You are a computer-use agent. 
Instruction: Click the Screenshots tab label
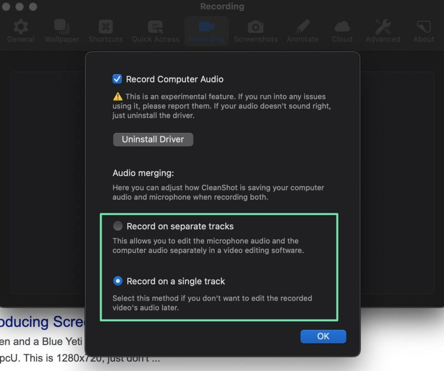[255, 39]
